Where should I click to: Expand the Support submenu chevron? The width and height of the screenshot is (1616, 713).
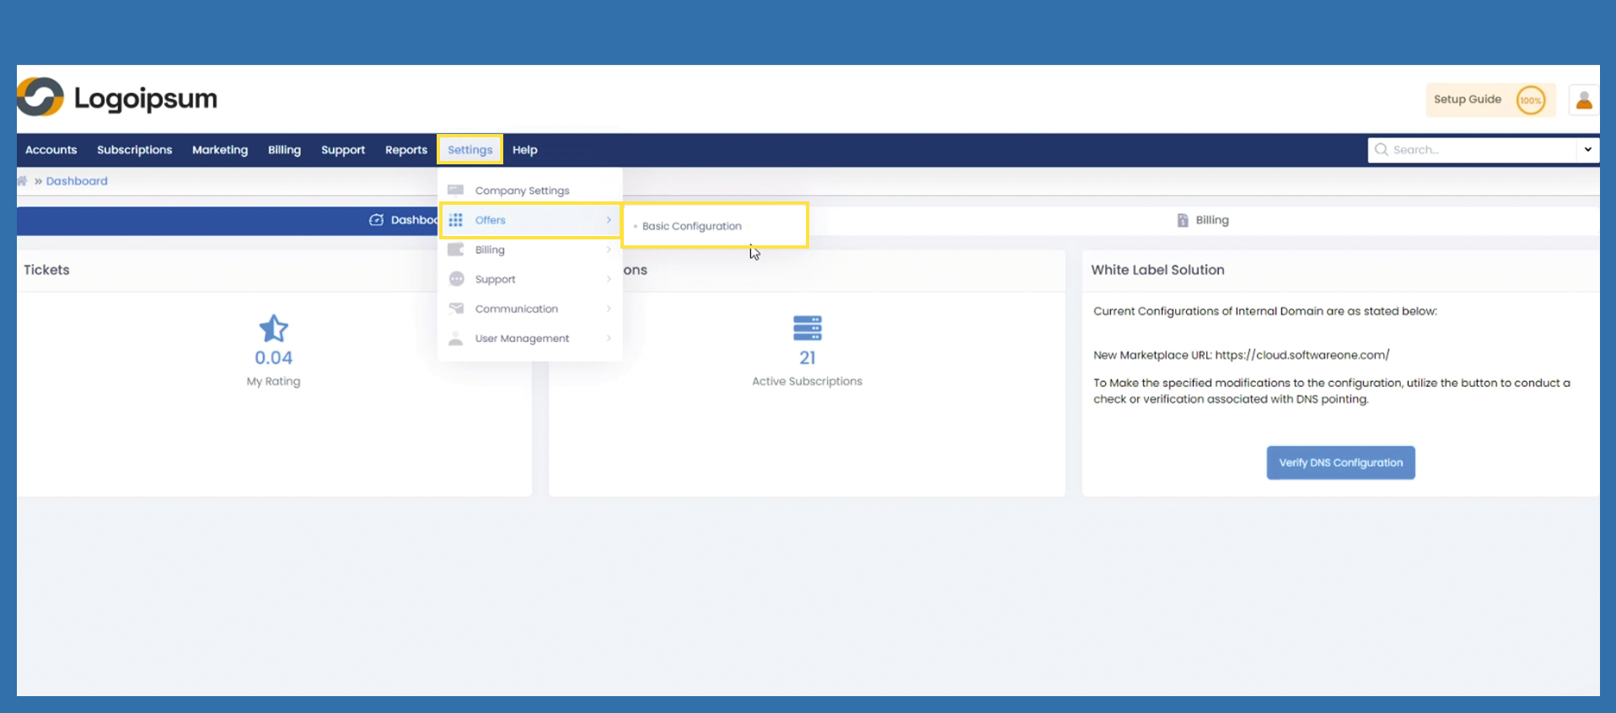pyautogui.click(x=609, y=279)
